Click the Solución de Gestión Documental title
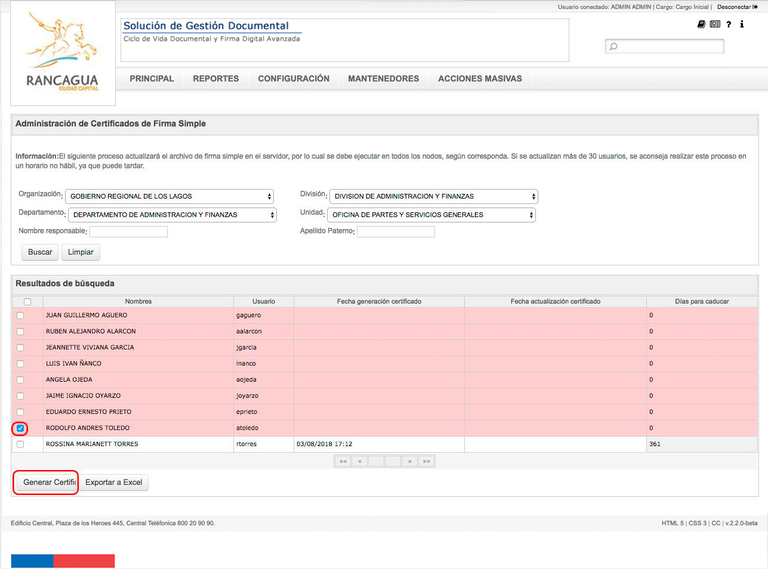This screenshot has width=768, height=569. coord(206,26)
